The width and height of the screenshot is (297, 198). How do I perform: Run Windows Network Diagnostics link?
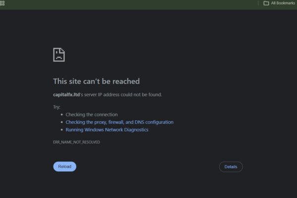[107, 130]
